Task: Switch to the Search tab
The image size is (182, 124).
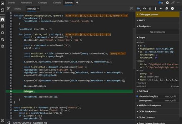Action: 11,3
